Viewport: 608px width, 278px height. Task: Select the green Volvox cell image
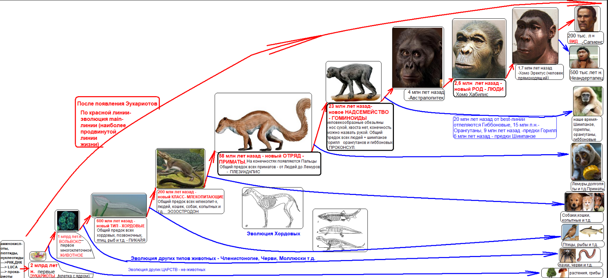67,220
